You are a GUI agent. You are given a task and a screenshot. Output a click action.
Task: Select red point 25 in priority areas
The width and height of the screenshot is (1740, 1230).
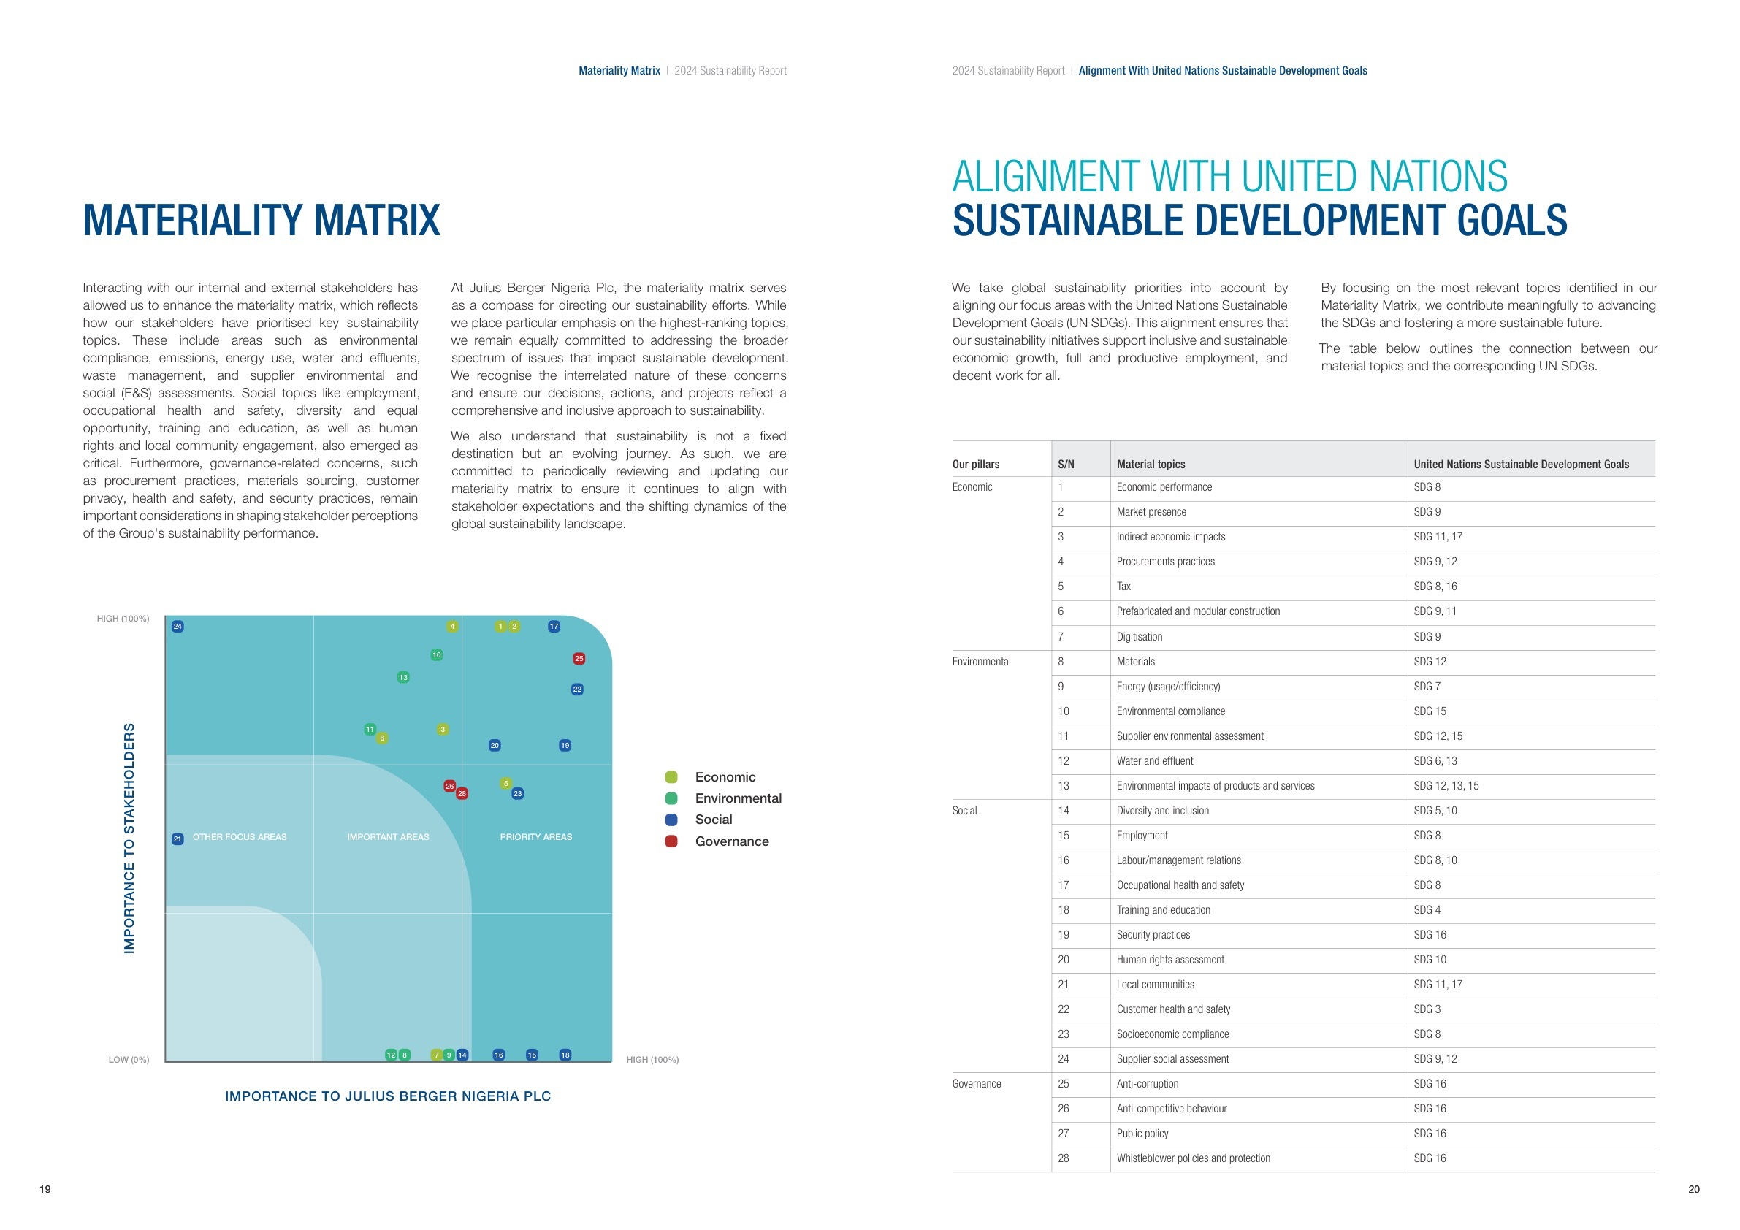[x=580, y=659]
